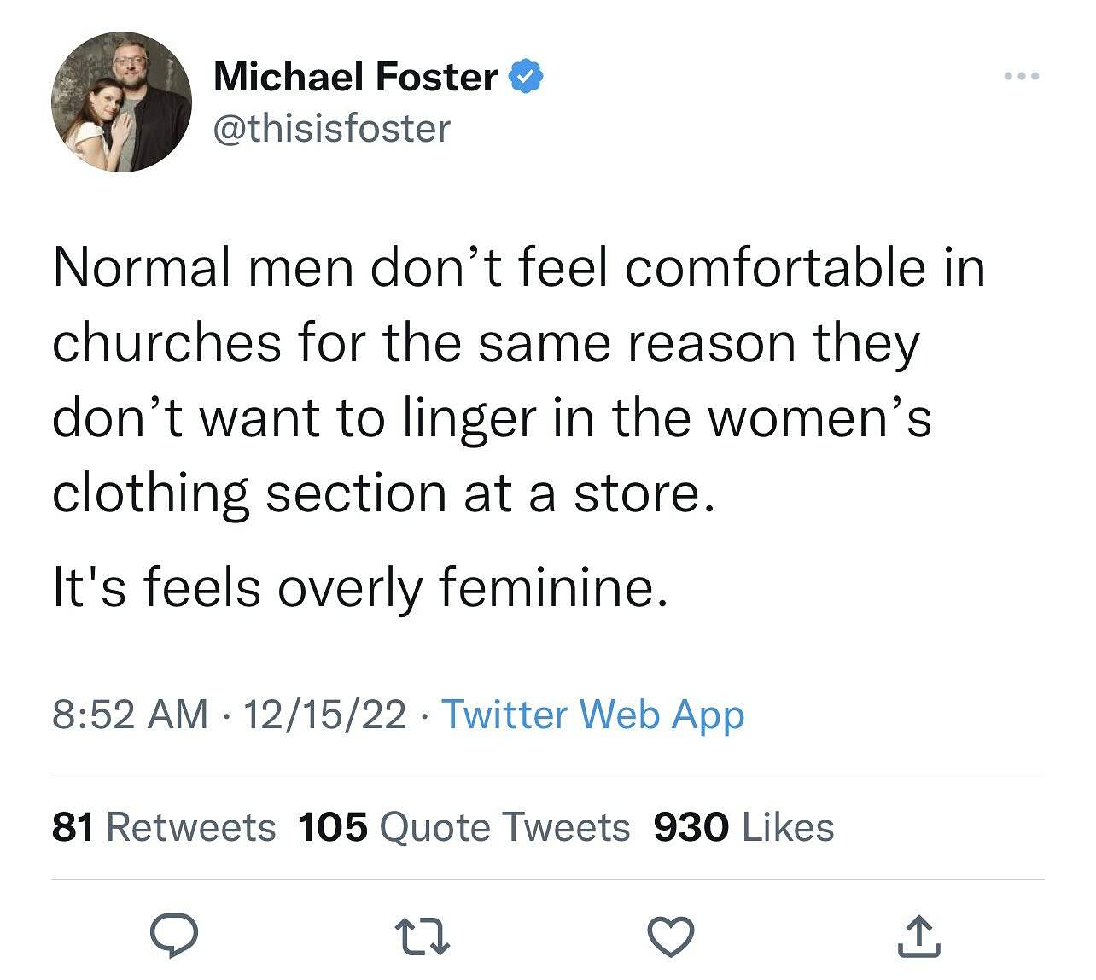The height and width of the screenshot is (980, 1096).
Task: Click the word "churches" in the tweet
Action: (166, 343)
